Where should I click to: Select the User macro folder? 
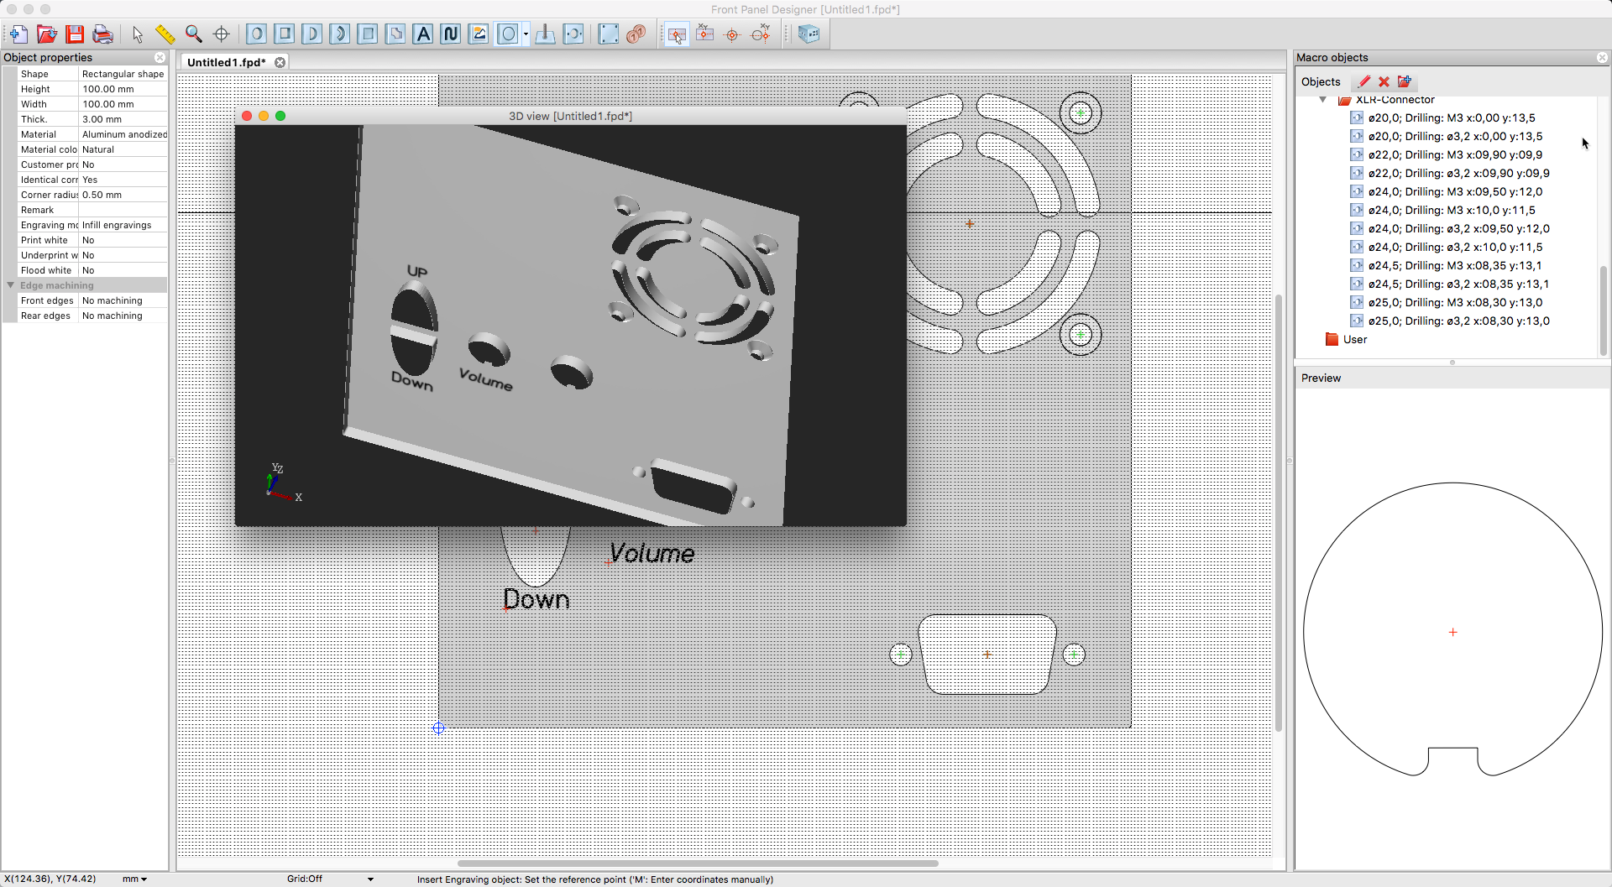coord(1346,340)
